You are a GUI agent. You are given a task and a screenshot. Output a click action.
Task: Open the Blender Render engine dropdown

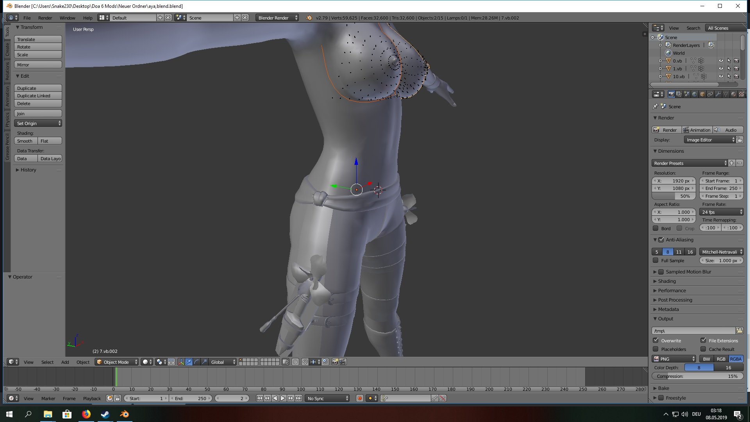click(x=277, y=18)
